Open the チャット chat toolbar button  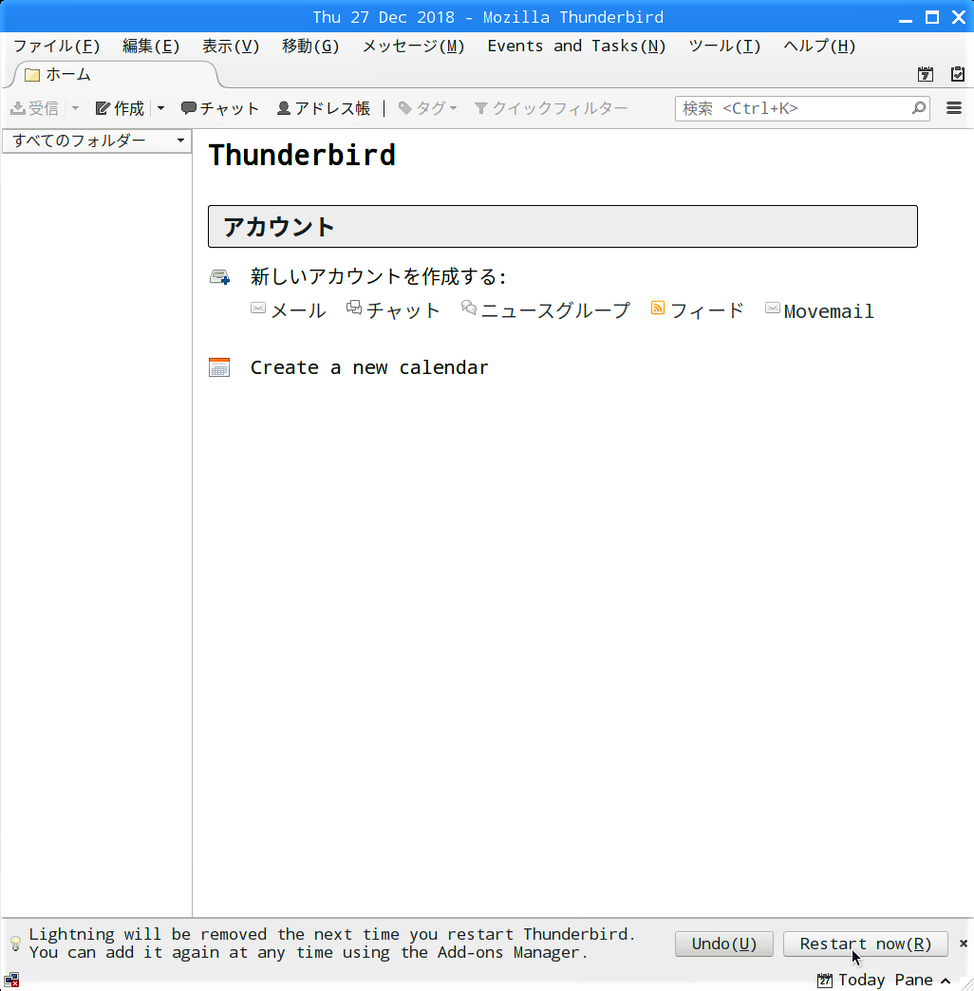coord(220,108)
